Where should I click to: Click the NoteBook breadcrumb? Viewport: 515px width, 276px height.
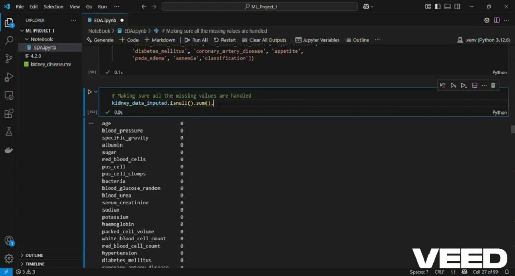pos(99,30)
